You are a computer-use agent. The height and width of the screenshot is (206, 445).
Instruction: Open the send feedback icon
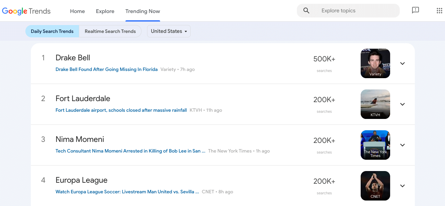pos(416,11)
